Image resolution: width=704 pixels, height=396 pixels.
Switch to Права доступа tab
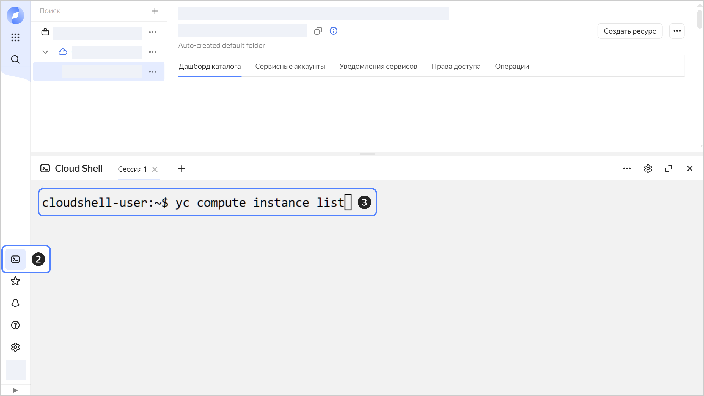coord(456,66)
